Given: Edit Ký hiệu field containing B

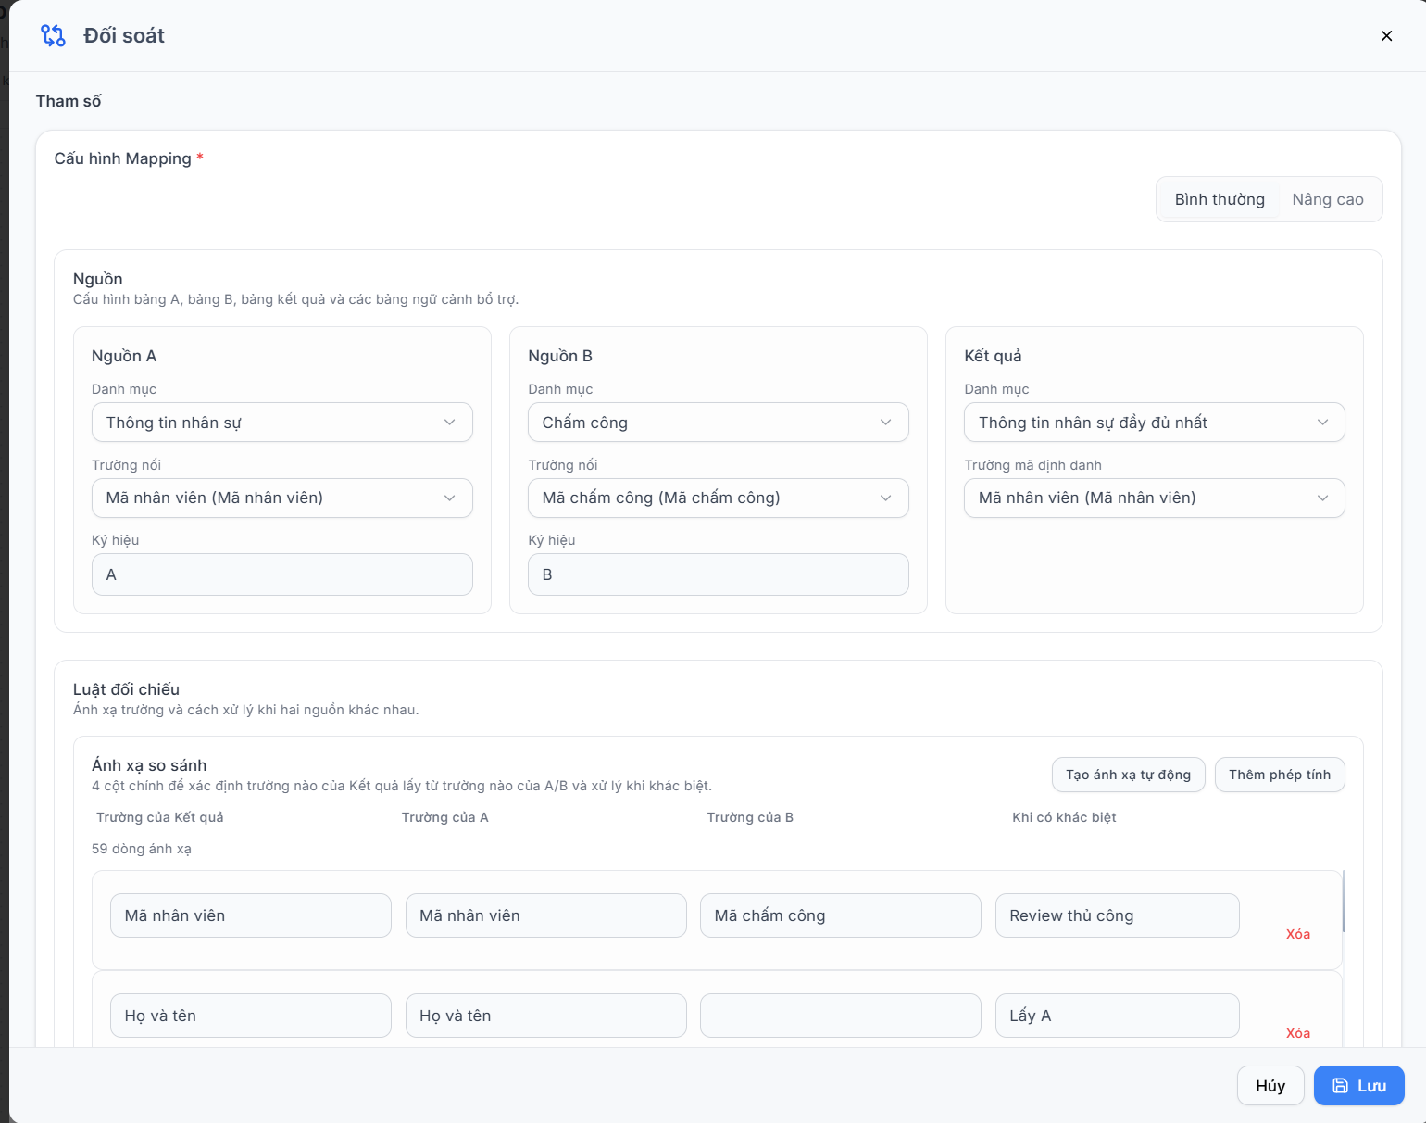Looking at the screenshot, I should (719, 574).
